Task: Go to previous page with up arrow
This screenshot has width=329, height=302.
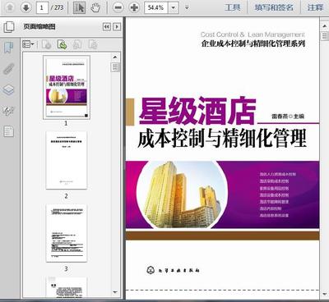Action: 10,7
